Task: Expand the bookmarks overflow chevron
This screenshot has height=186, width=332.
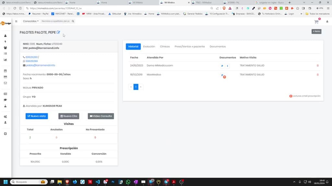Action: (x=301, y=14)
